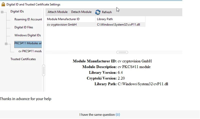This screenshot has width=200, height=119.
Task: Click Library Path column header
Action: click(x=120, y=19)
